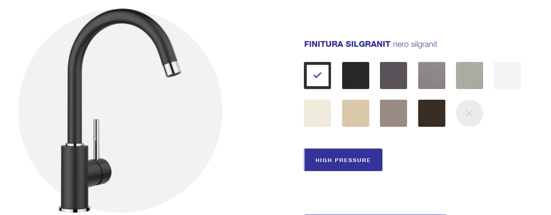551x215 pixels.
Task: Click the checkmark on the selected nero swatch
Action: point(317,75)
